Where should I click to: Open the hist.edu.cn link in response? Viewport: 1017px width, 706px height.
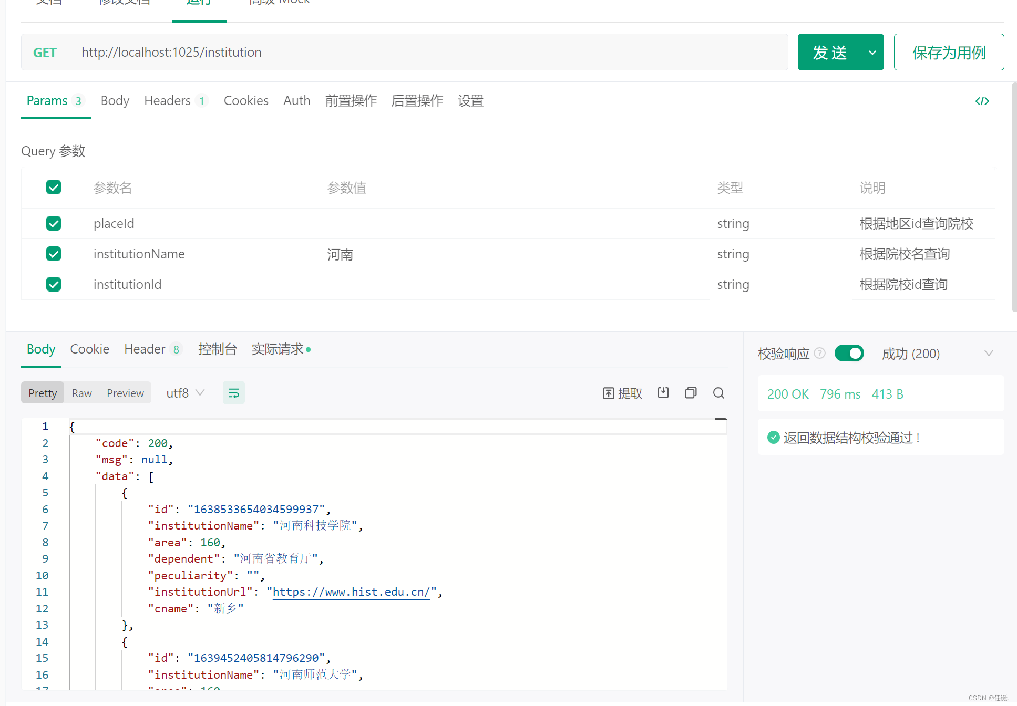click(x=352, y=592)
